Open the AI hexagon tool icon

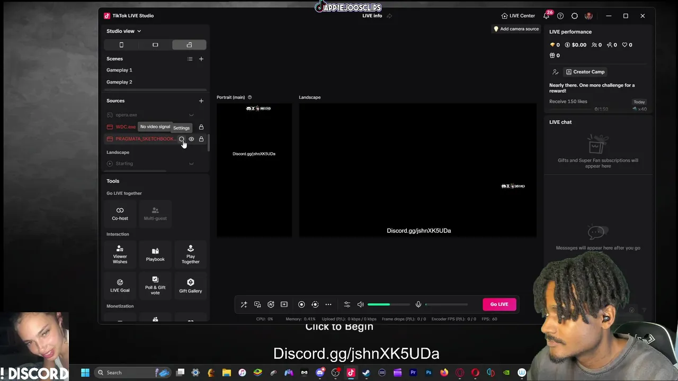pyautogui.click(x=271, y=304)
